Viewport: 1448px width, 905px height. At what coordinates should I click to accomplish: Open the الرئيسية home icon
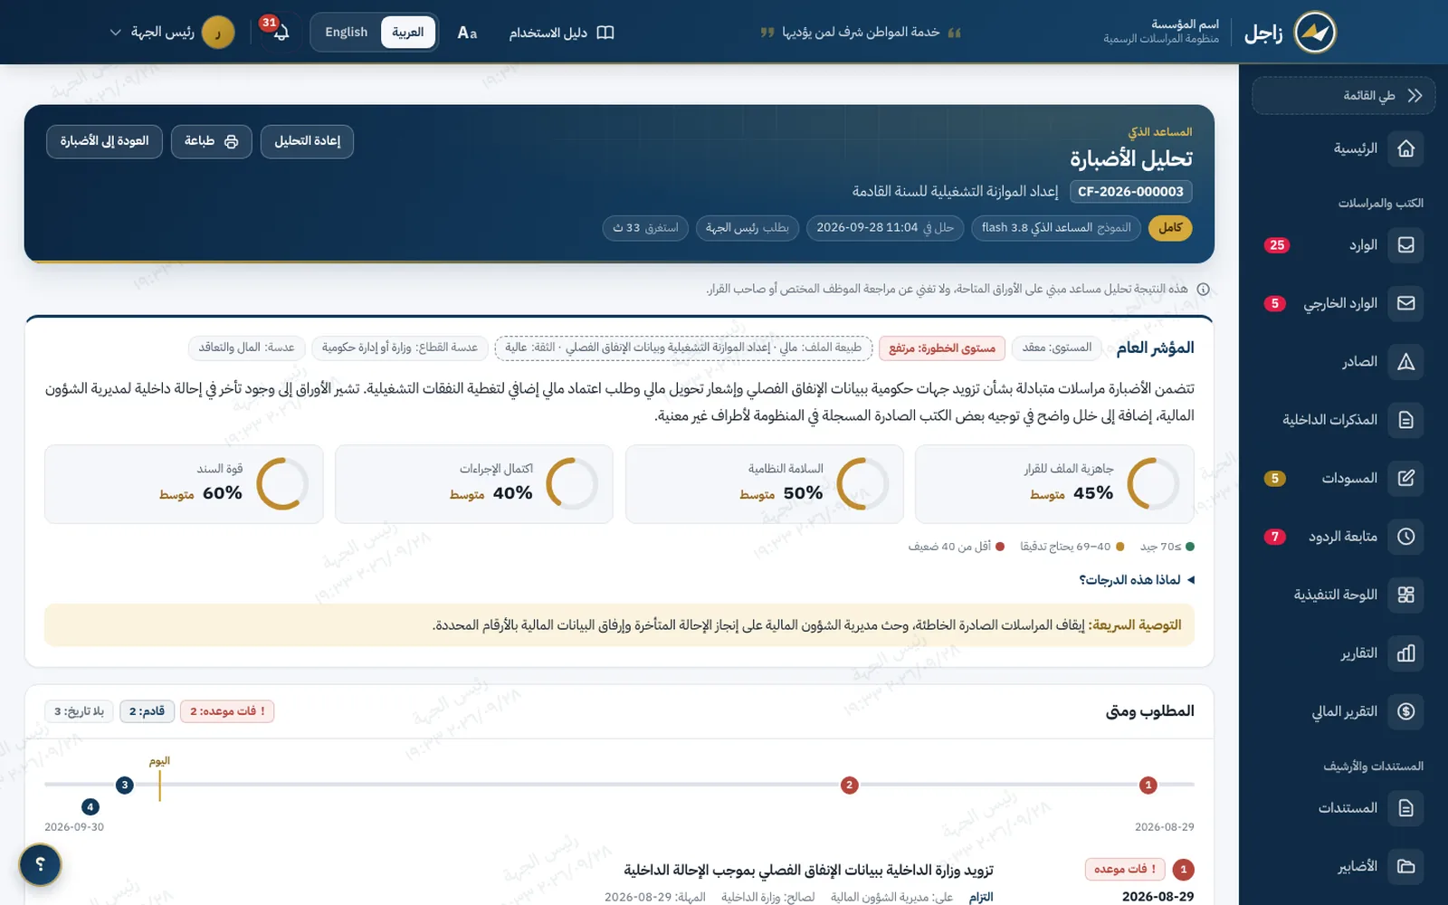coord(1405,148)
